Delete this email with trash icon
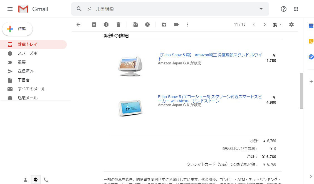Screen dimensions: 314x184 click(x=118, y=25)
